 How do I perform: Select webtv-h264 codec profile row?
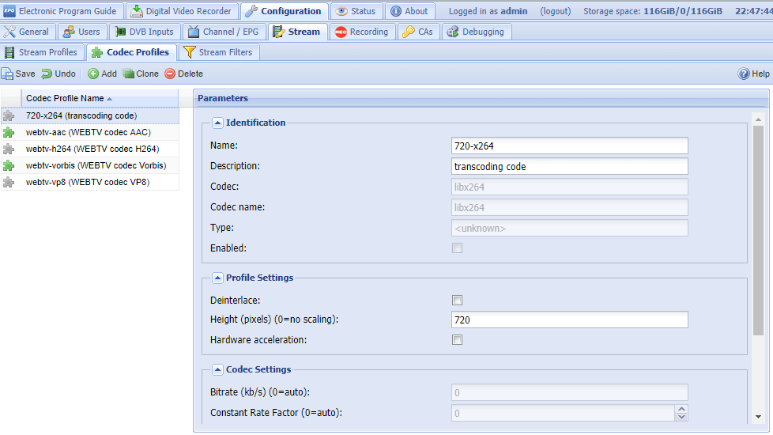(92, 149)
